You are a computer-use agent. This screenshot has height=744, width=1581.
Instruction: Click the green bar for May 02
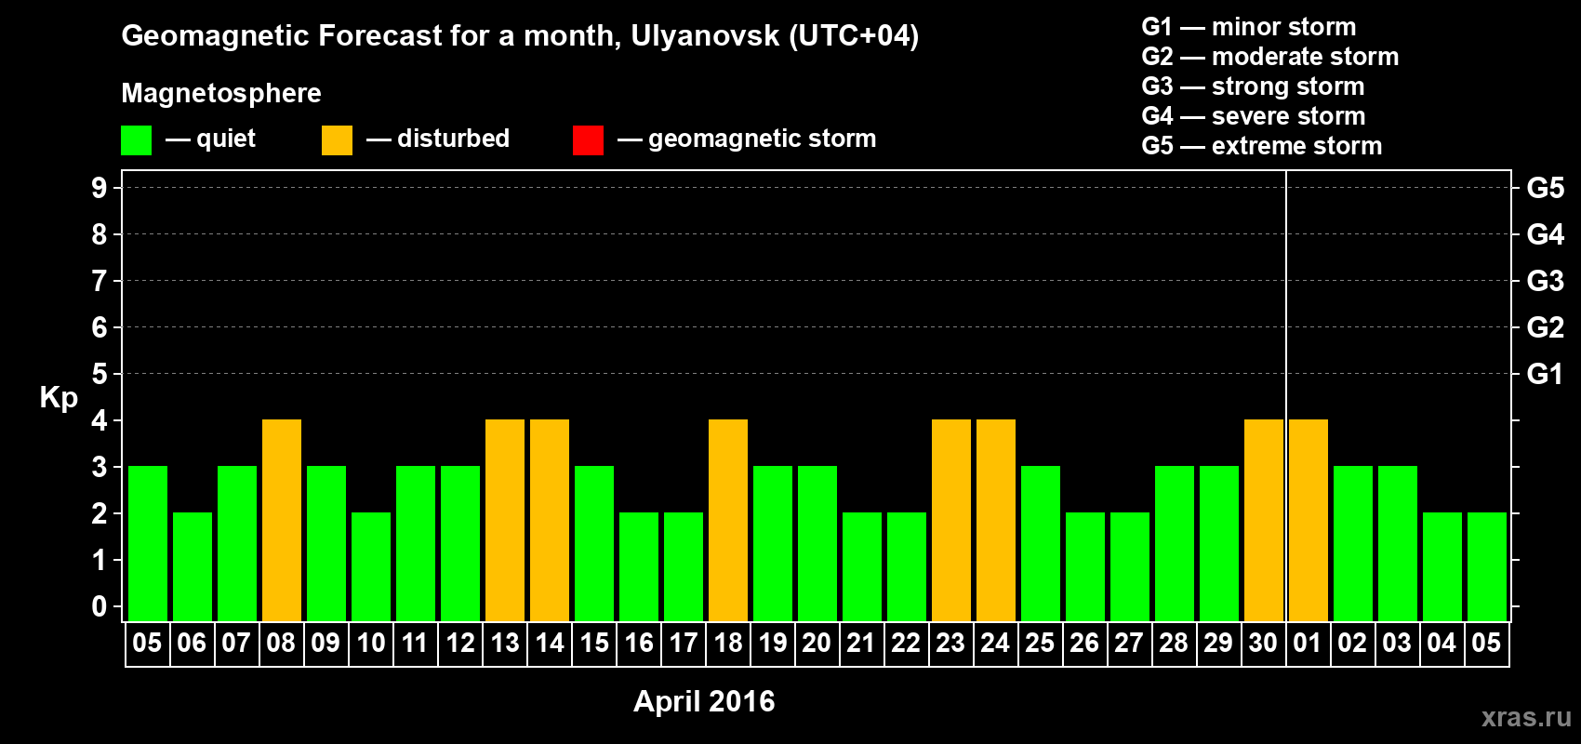click(1353, 543)
